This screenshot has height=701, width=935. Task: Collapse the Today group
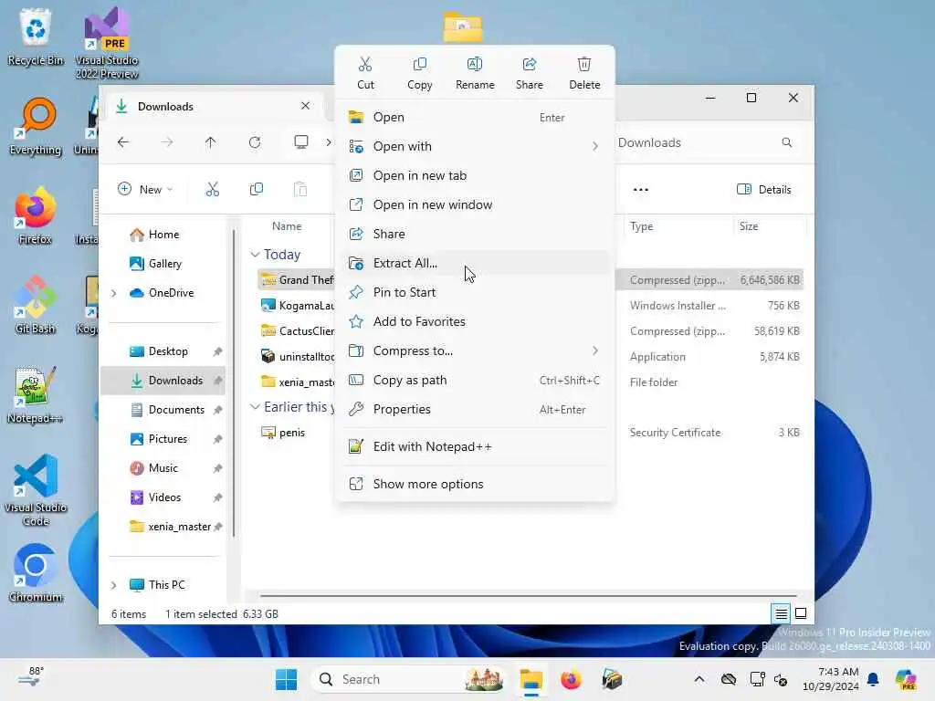255,255
